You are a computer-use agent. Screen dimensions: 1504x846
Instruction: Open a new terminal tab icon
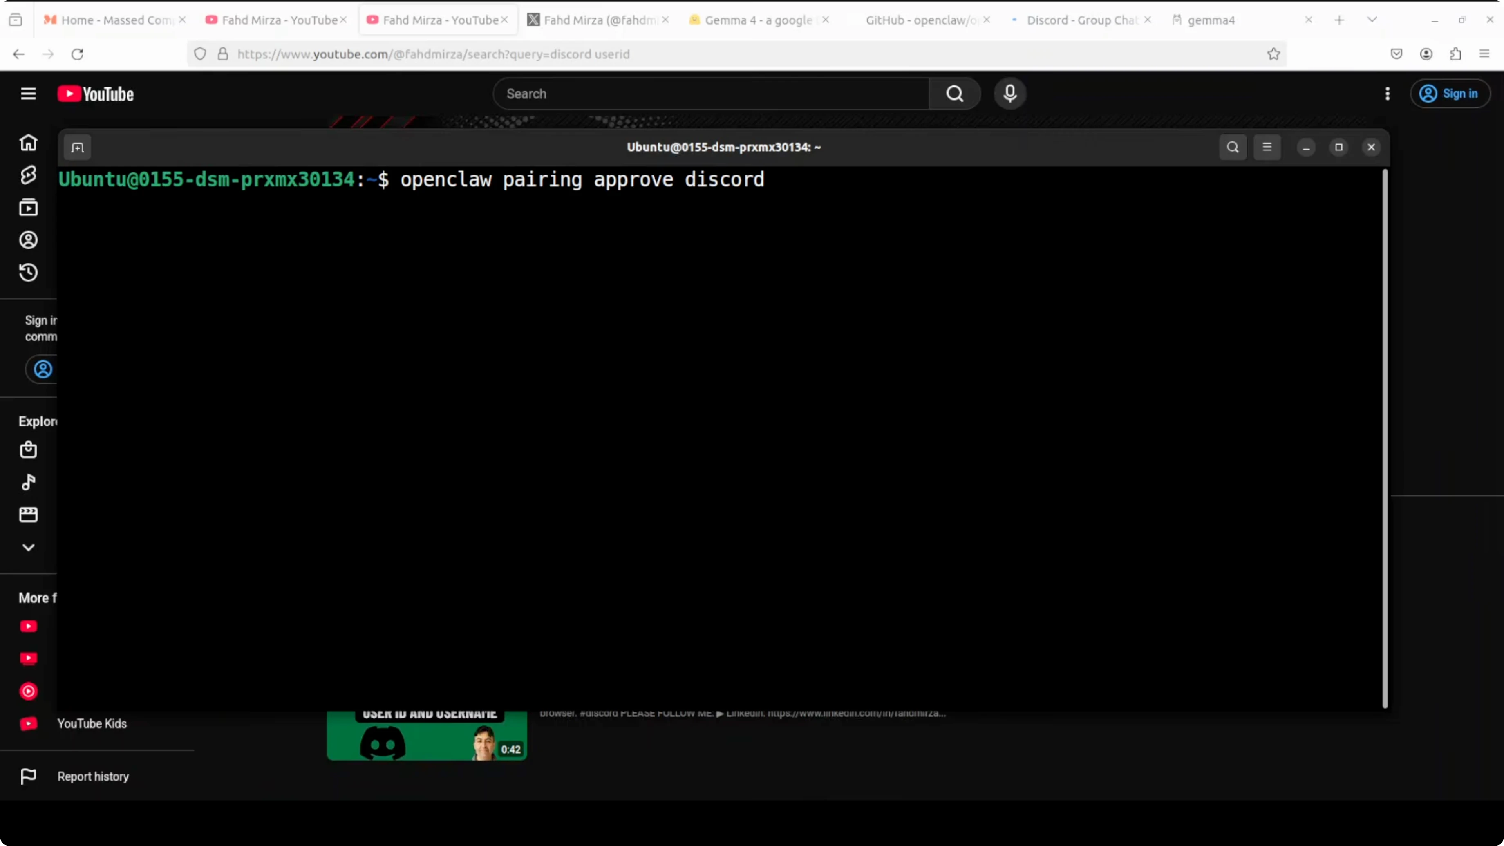click(78, 148)
